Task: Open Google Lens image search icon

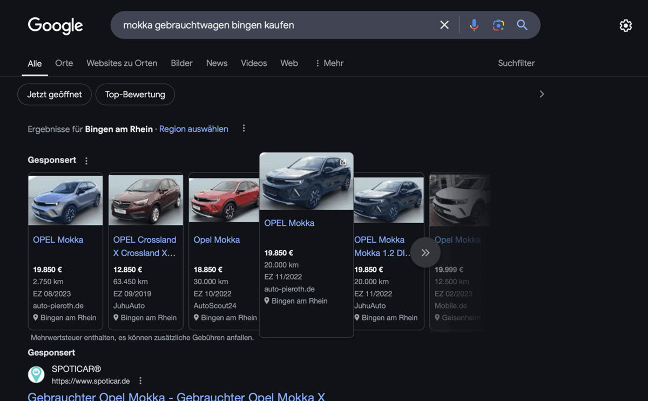Action: (x=498, y=25)
